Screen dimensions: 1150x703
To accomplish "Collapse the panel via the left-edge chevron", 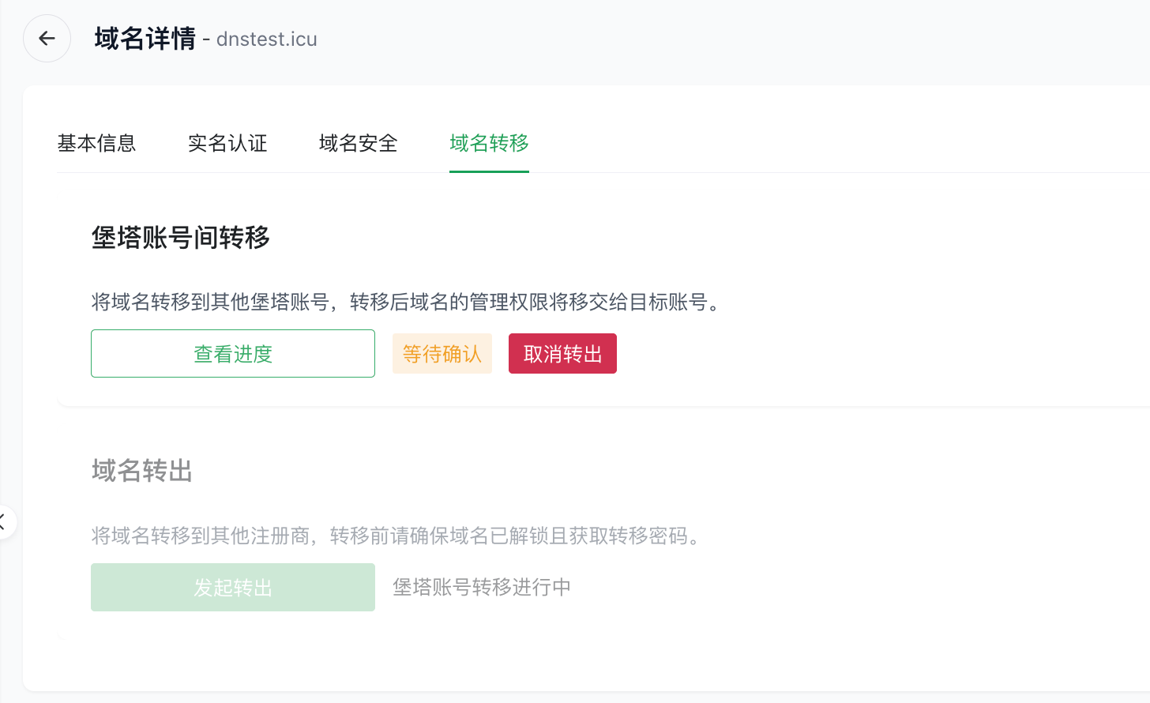I will (x=5, y=521).
